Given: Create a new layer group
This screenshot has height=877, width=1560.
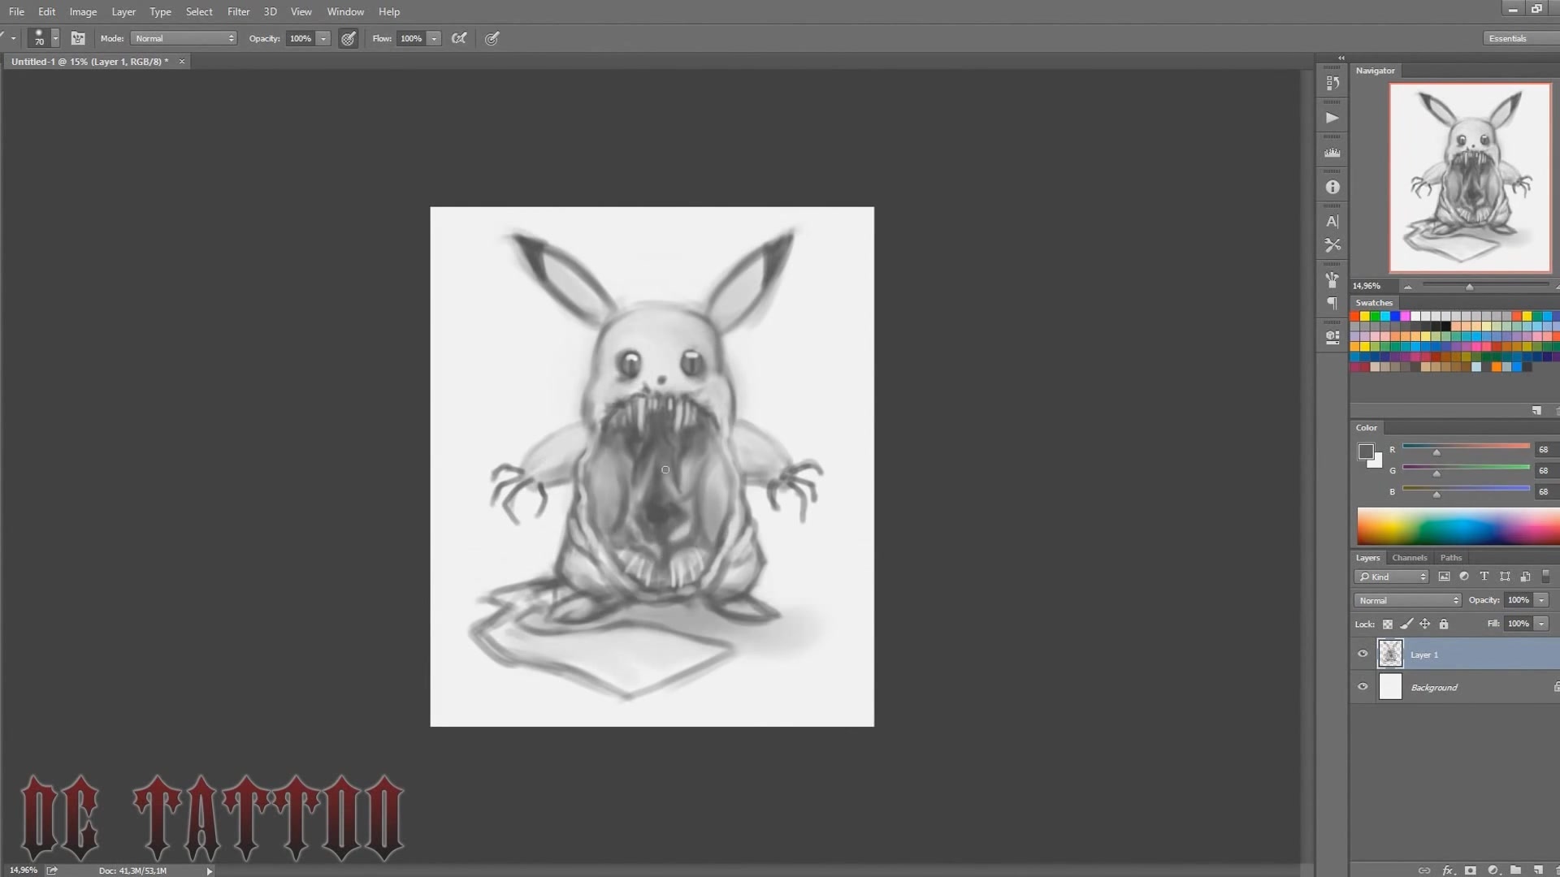Looking at the screenshot, I should click(x=1516, y=870).
